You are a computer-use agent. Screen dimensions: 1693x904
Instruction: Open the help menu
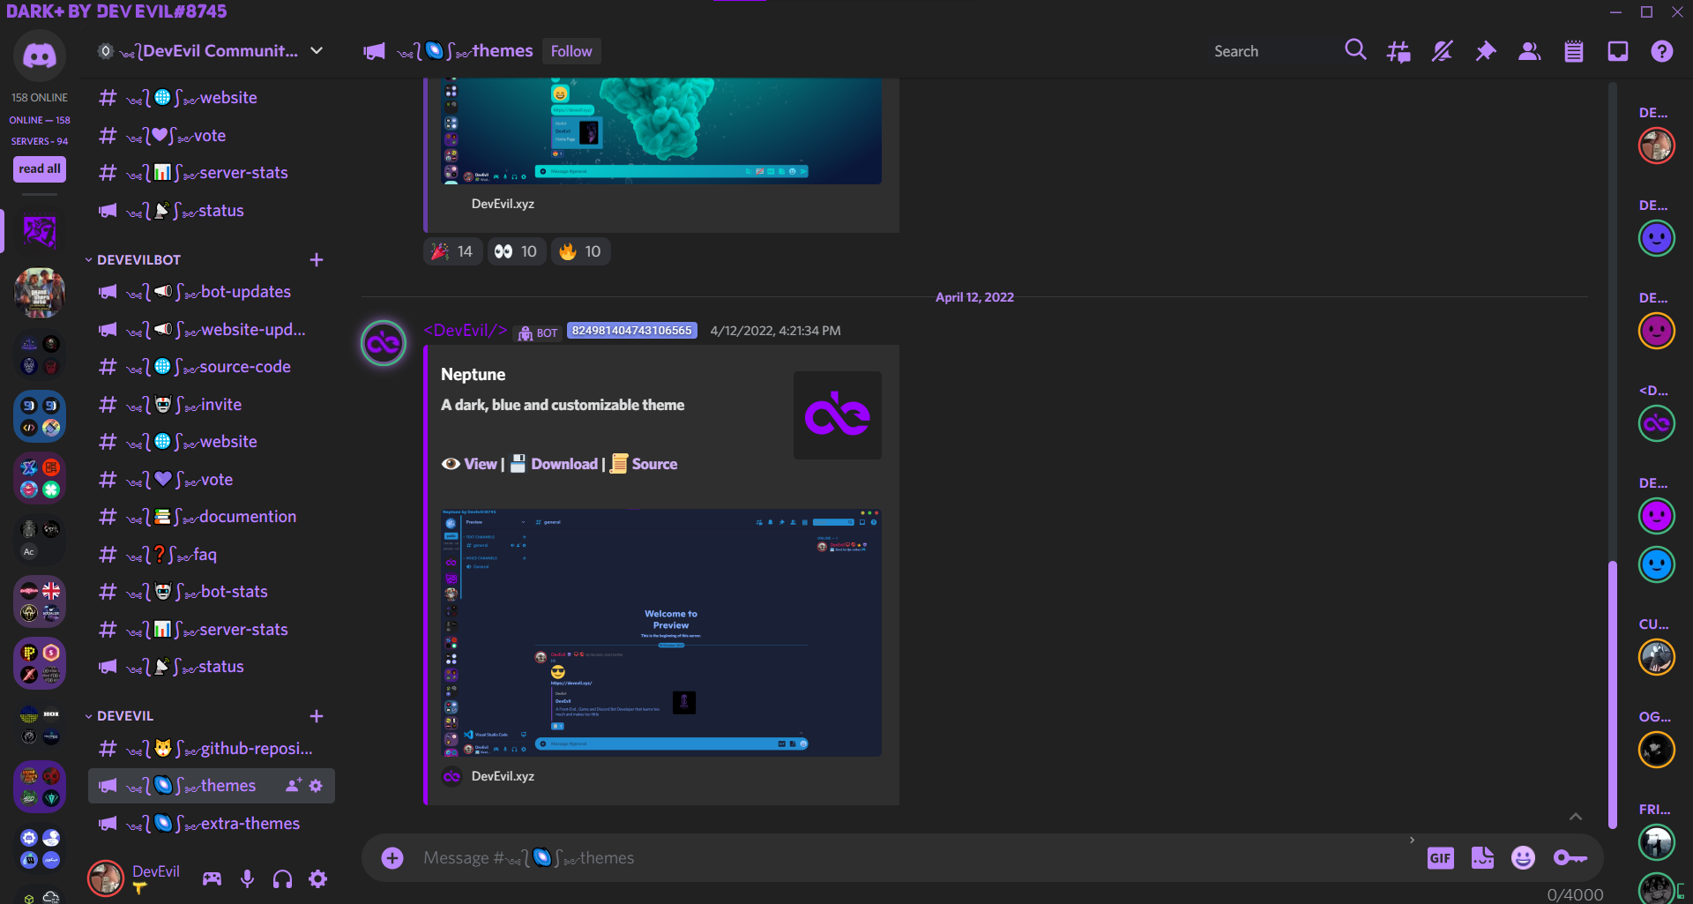[1663, 51]
